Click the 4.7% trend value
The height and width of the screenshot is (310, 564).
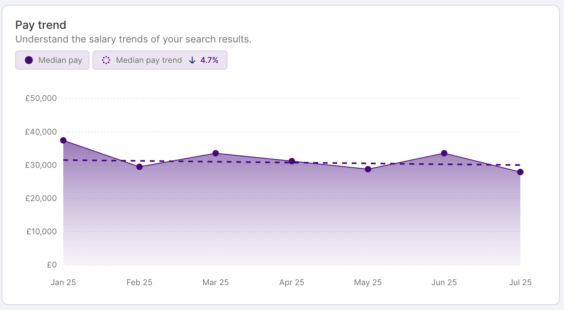point(209,60)
